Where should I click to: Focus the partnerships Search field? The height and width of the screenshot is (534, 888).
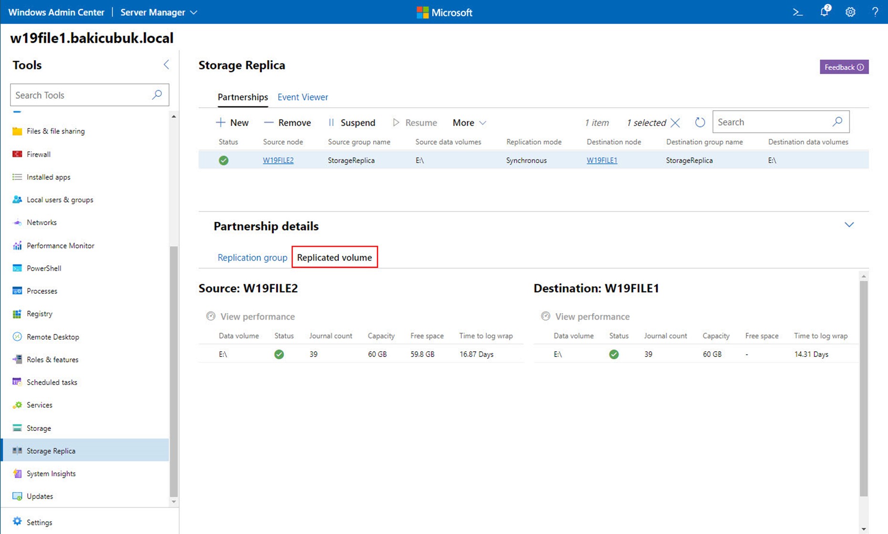(x=781, y=122)
